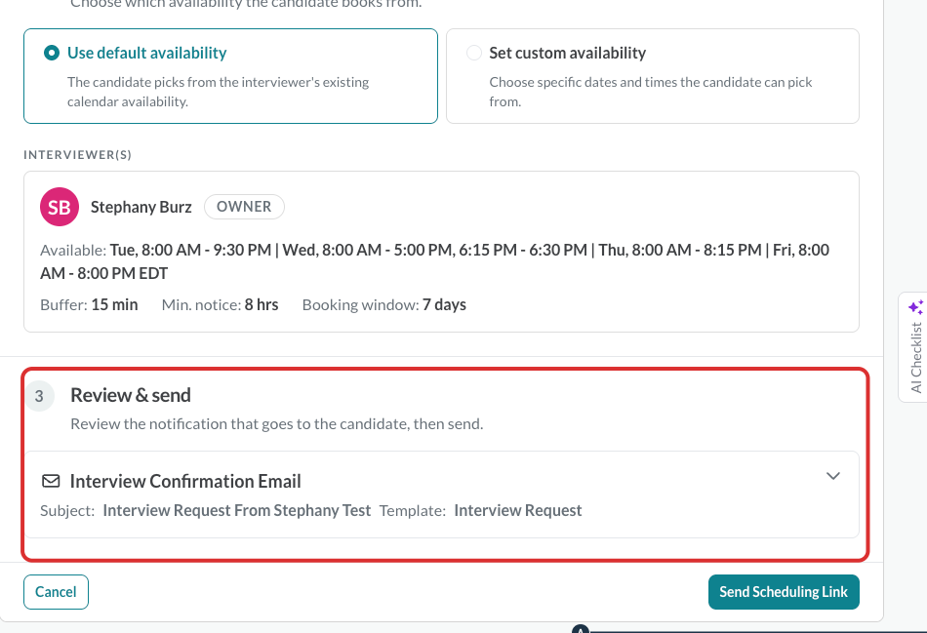The width and height of the screenshot is (927, 633).
Task: Click the SB avatar for Stephany Burz
Action: 60,207
